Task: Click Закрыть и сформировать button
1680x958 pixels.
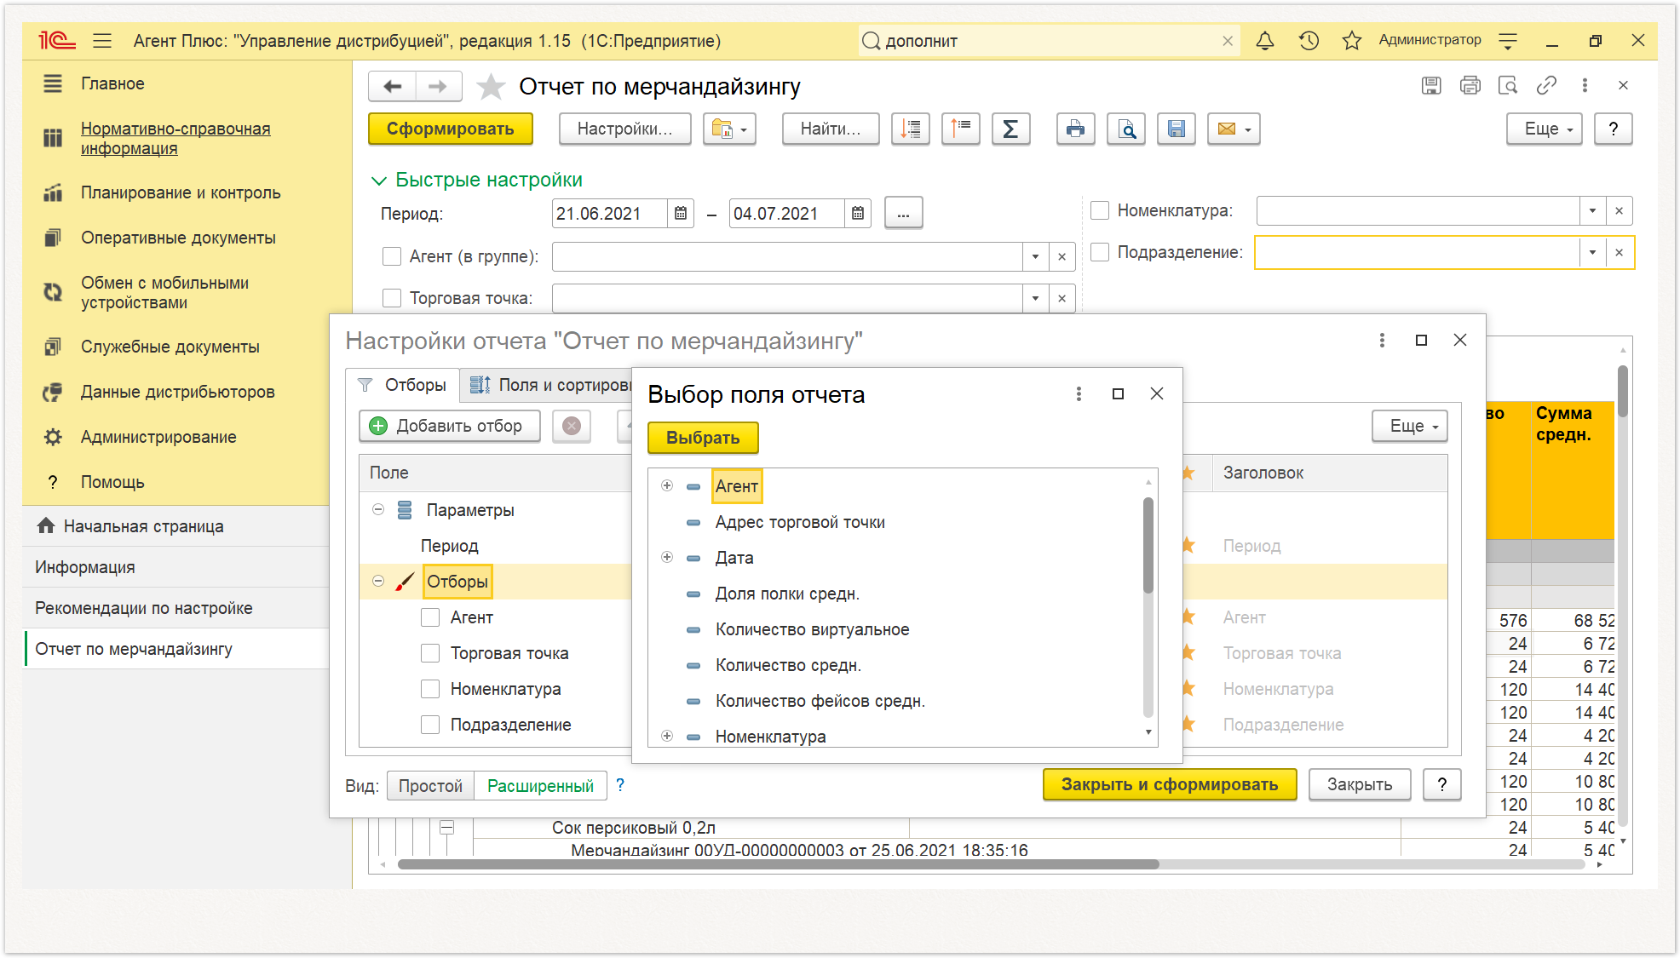Action: [x=1170, y=784]
